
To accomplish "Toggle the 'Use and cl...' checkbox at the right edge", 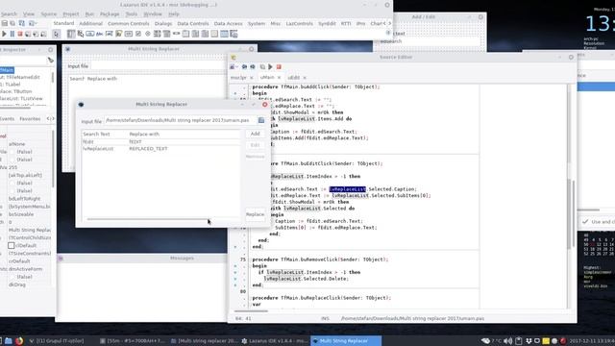I will tap(585, 222).
